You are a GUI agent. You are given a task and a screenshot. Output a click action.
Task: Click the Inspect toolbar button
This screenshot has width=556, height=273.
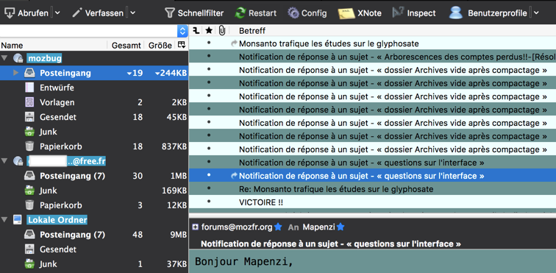(x=415, y=13)
